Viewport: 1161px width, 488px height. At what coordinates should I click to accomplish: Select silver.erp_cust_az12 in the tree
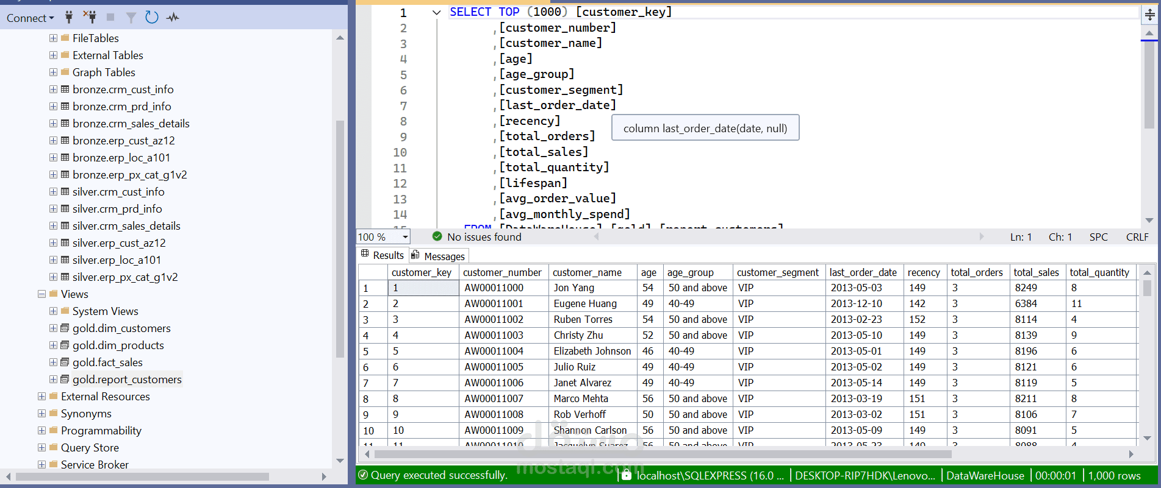point(119,242)
